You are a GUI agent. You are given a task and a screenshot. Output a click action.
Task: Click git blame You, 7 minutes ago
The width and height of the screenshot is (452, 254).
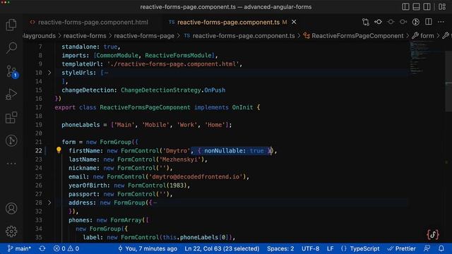click(148, 248)
